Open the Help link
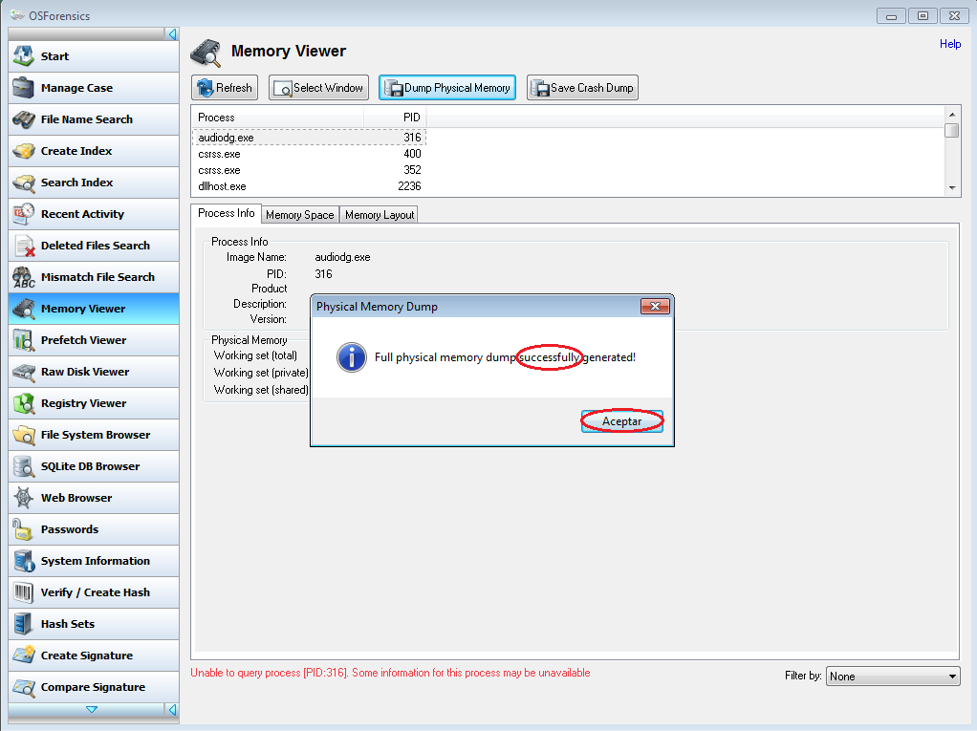 pyautogui.click(x=949, y=44)
